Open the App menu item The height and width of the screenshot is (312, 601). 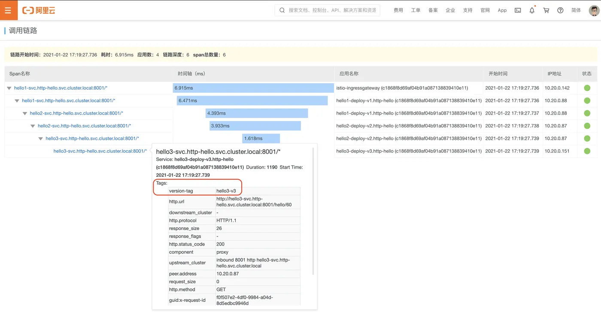click(502, 10)
